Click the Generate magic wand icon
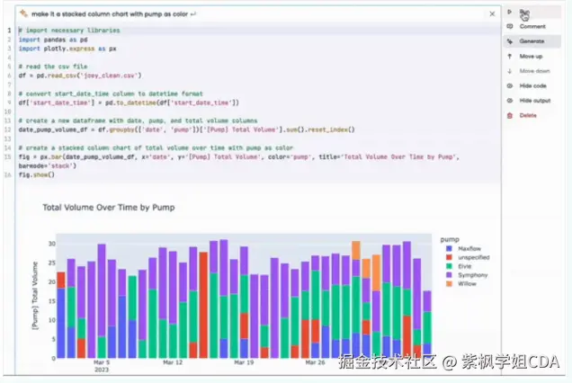This screenshot has width=572, height=383. 510,41
